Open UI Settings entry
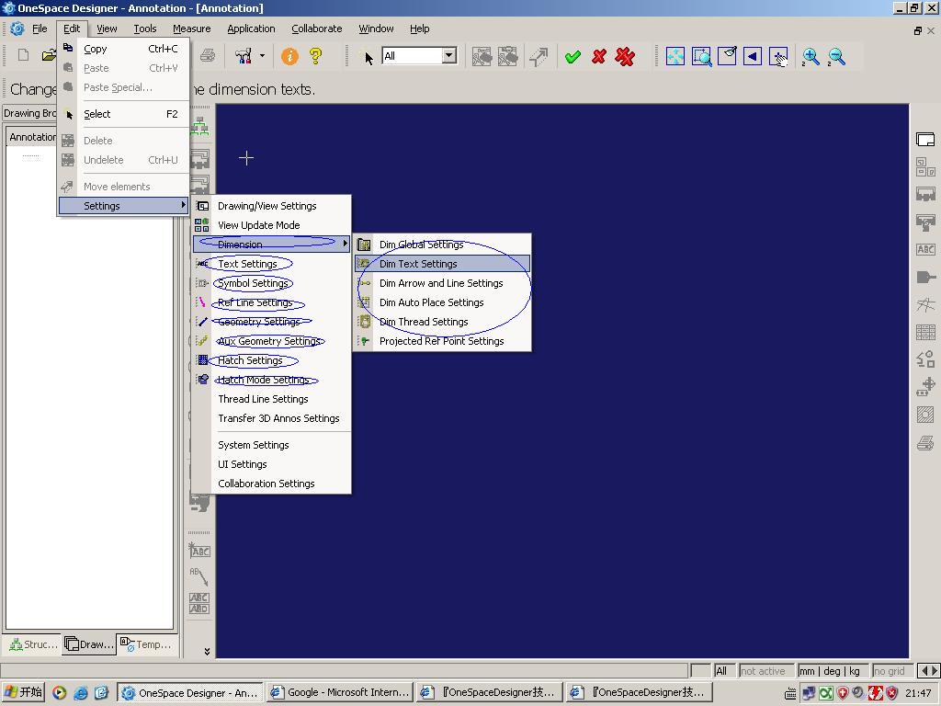941x706 pixels. tap(272, 464)
